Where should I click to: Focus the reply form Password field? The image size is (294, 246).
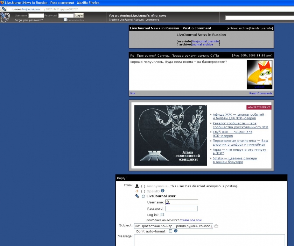182,209
